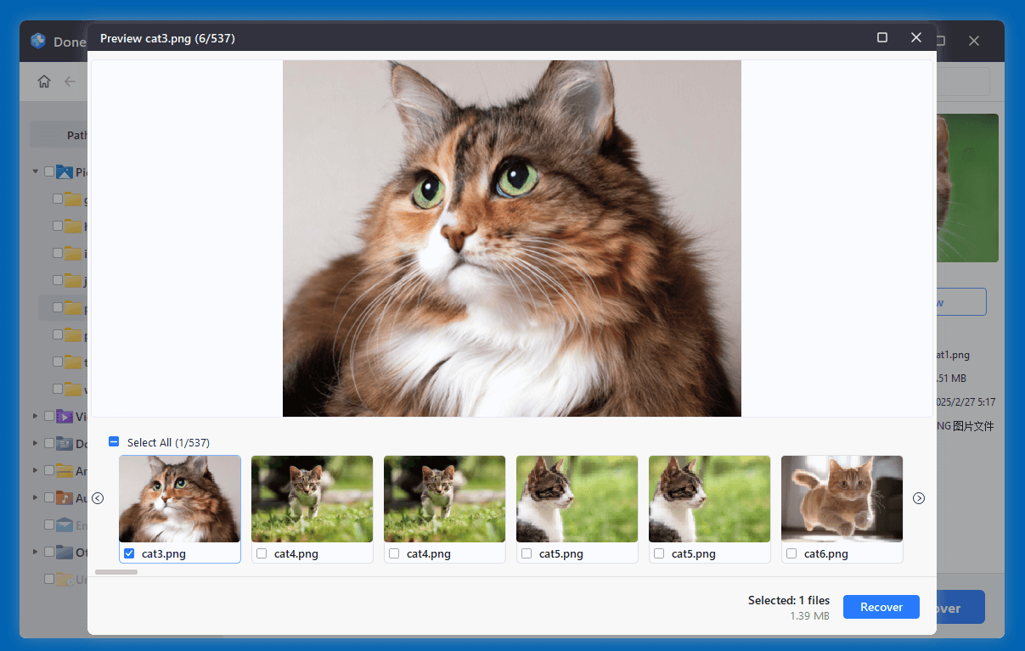Click the Documents category icon in the sidebar
This screenshot has width=1025, height=651.
(x=65, y=443)
